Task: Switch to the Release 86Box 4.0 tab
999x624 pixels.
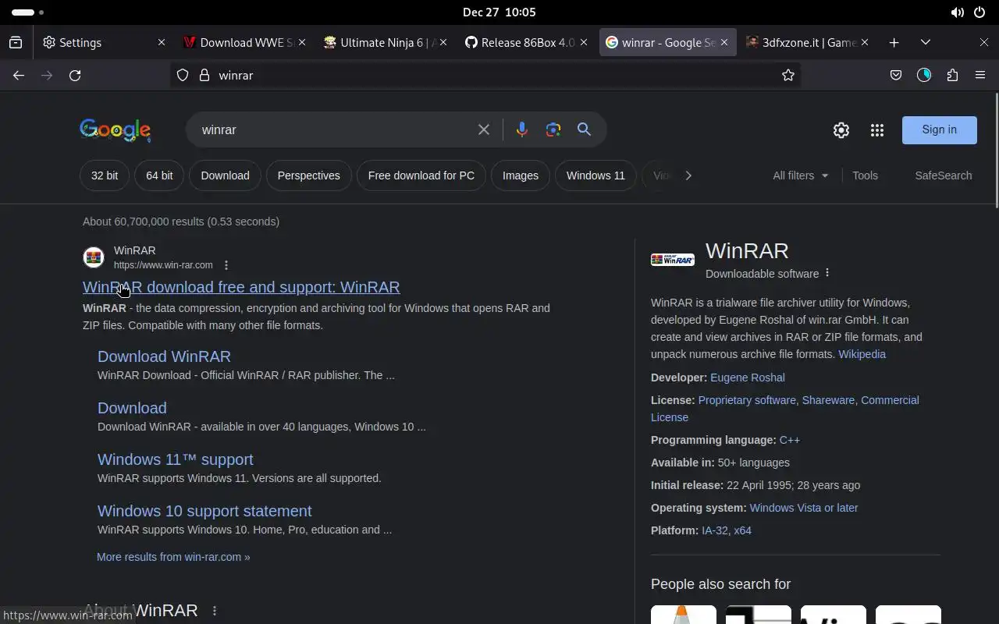Action: click(x=520, y=42)
